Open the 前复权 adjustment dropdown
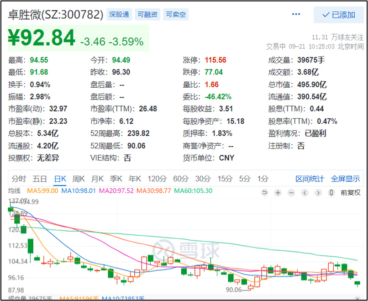Viewport: 368px width, 301px height. [x=350, y=193]
